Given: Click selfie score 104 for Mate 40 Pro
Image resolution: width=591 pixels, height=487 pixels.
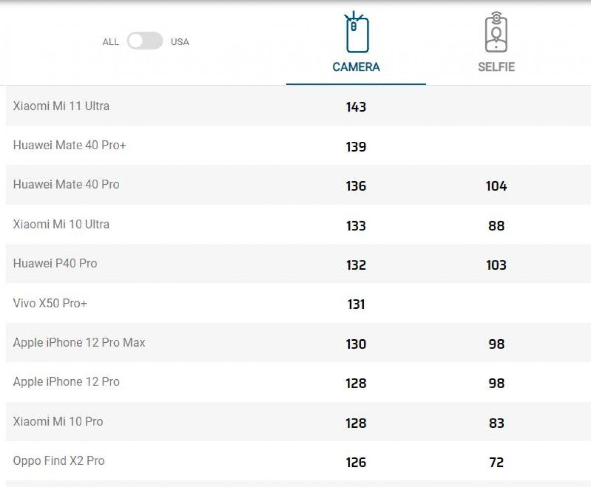Looking at the screenshot, I should point(496,186).
